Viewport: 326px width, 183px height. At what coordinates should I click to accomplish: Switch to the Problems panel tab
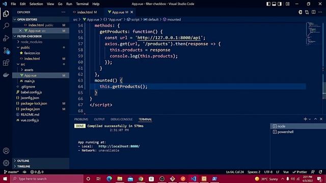(x=81, y=119)
